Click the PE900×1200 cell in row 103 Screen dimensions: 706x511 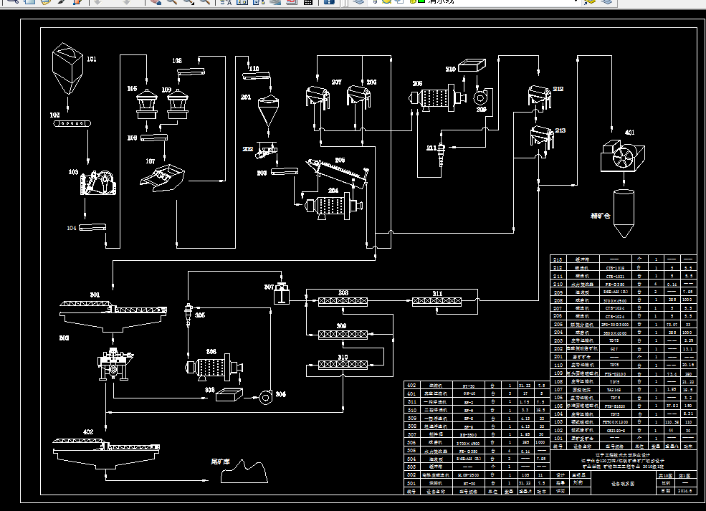[616, 422]
